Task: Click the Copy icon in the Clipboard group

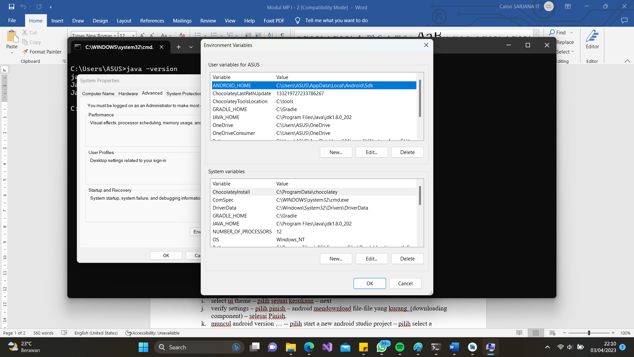Action: 25,42
